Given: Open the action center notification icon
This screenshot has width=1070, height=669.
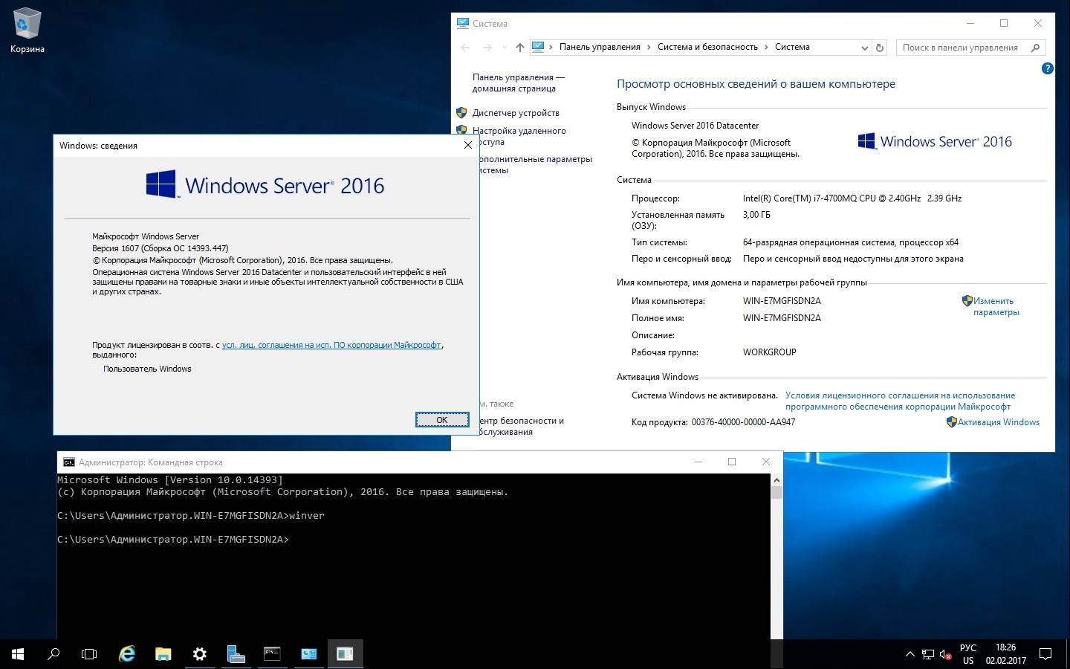Looking at the screenshot, I should (x=1045, y=655).
